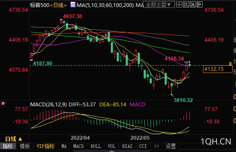Select the CCI indicator tab

143,146
